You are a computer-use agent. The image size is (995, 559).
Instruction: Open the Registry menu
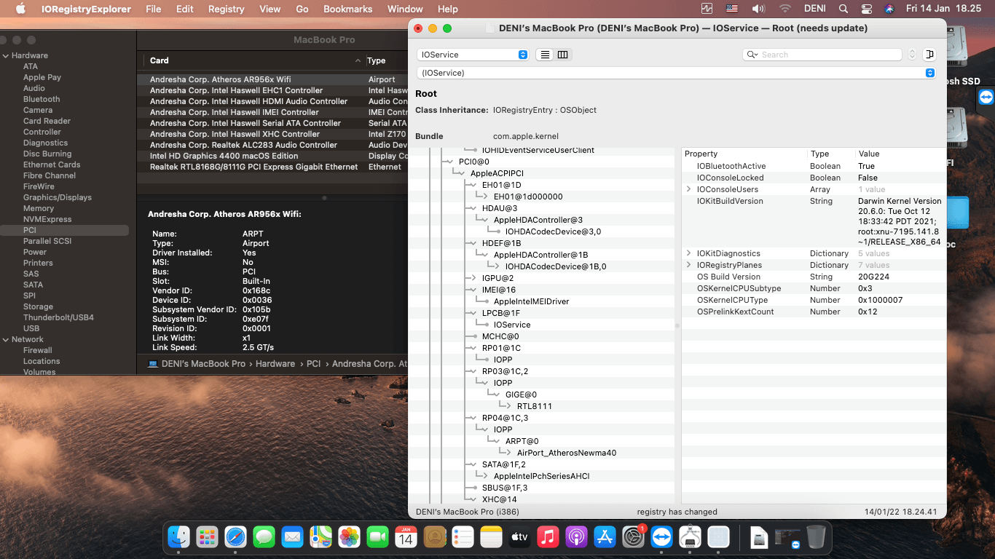coord(227,9)
